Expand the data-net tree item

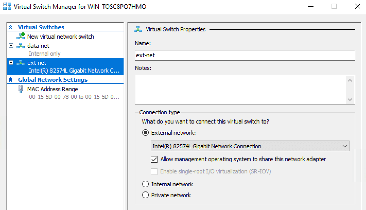pos(11,46)
